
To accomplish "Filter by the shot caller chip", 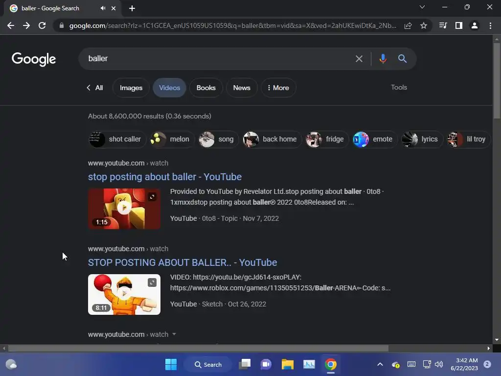I will (x=117, y=139).
